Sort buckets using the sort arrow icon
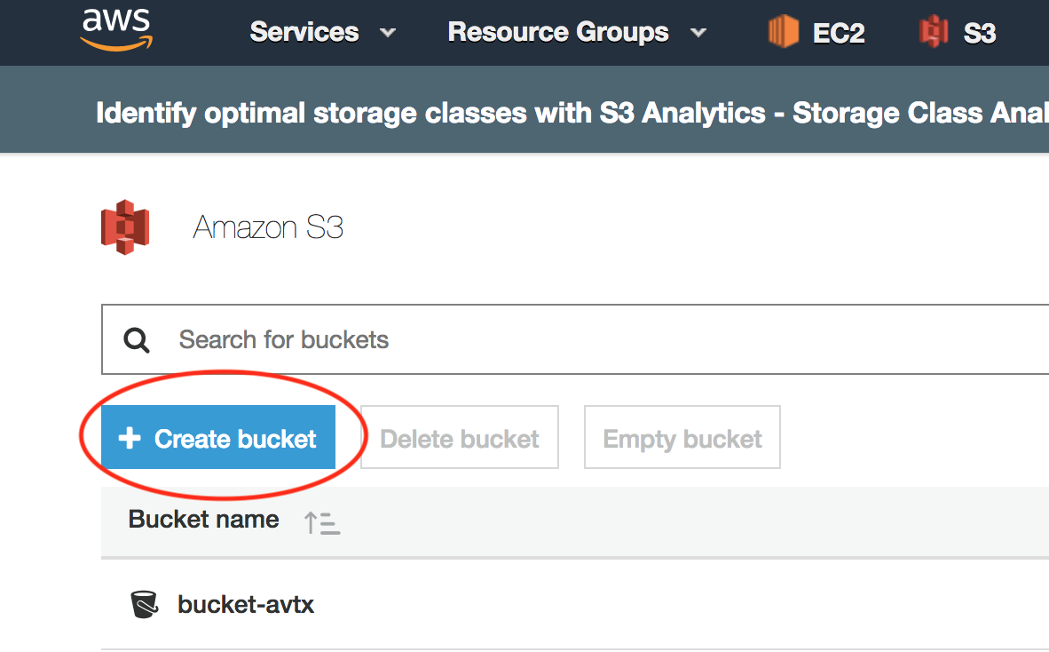 point(322,522)
